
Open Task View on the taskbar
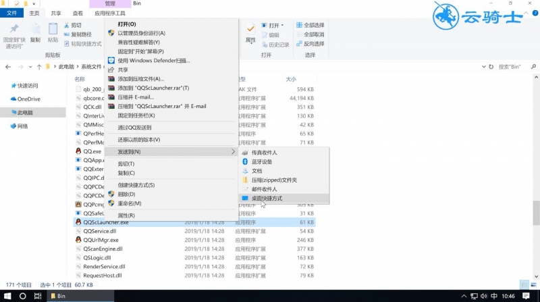[38, 296]
